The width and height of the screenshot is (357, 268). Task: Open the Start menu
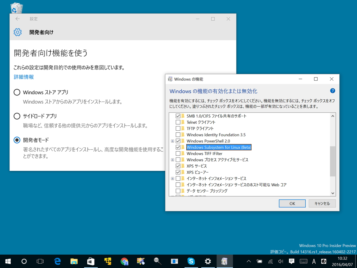coord(8,261)
